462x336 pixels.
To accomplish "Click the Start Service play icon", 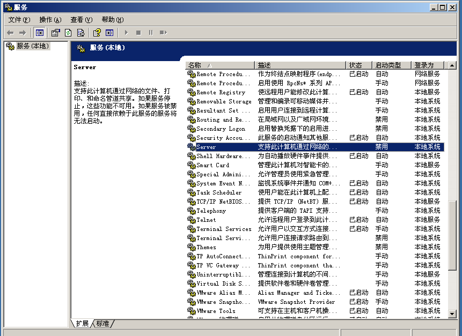I will coord(127,33).
